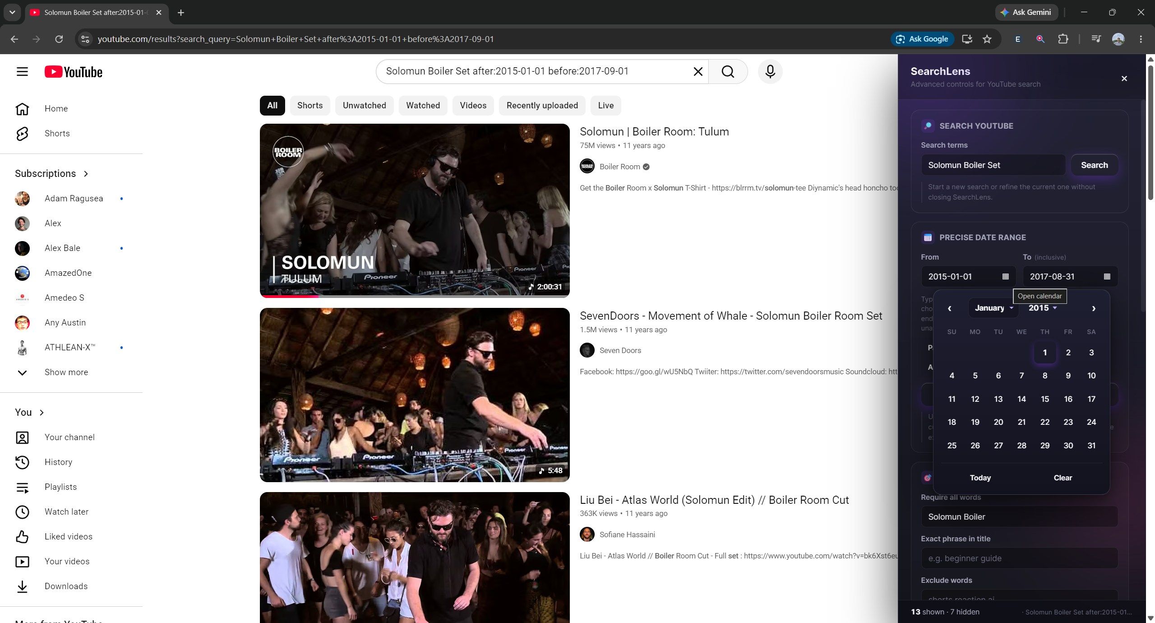Open browser profile avatar
Screen dimensions: 1155x623
pos(1118,39)
